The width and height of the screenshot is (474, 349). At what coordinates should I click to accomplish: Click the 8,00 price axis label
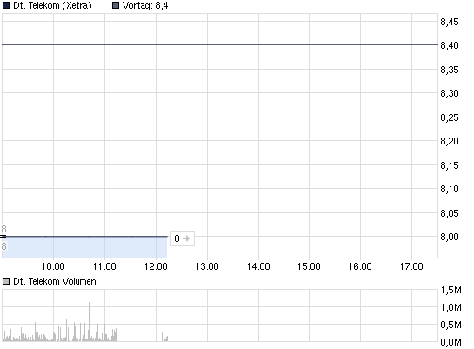(449, 237)
